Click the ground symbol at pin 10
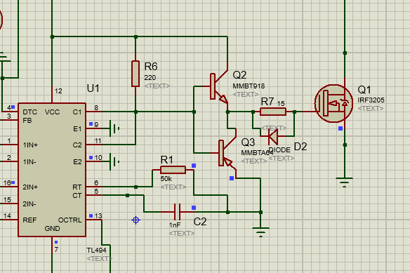410x273 pixels. pos(114,162)
